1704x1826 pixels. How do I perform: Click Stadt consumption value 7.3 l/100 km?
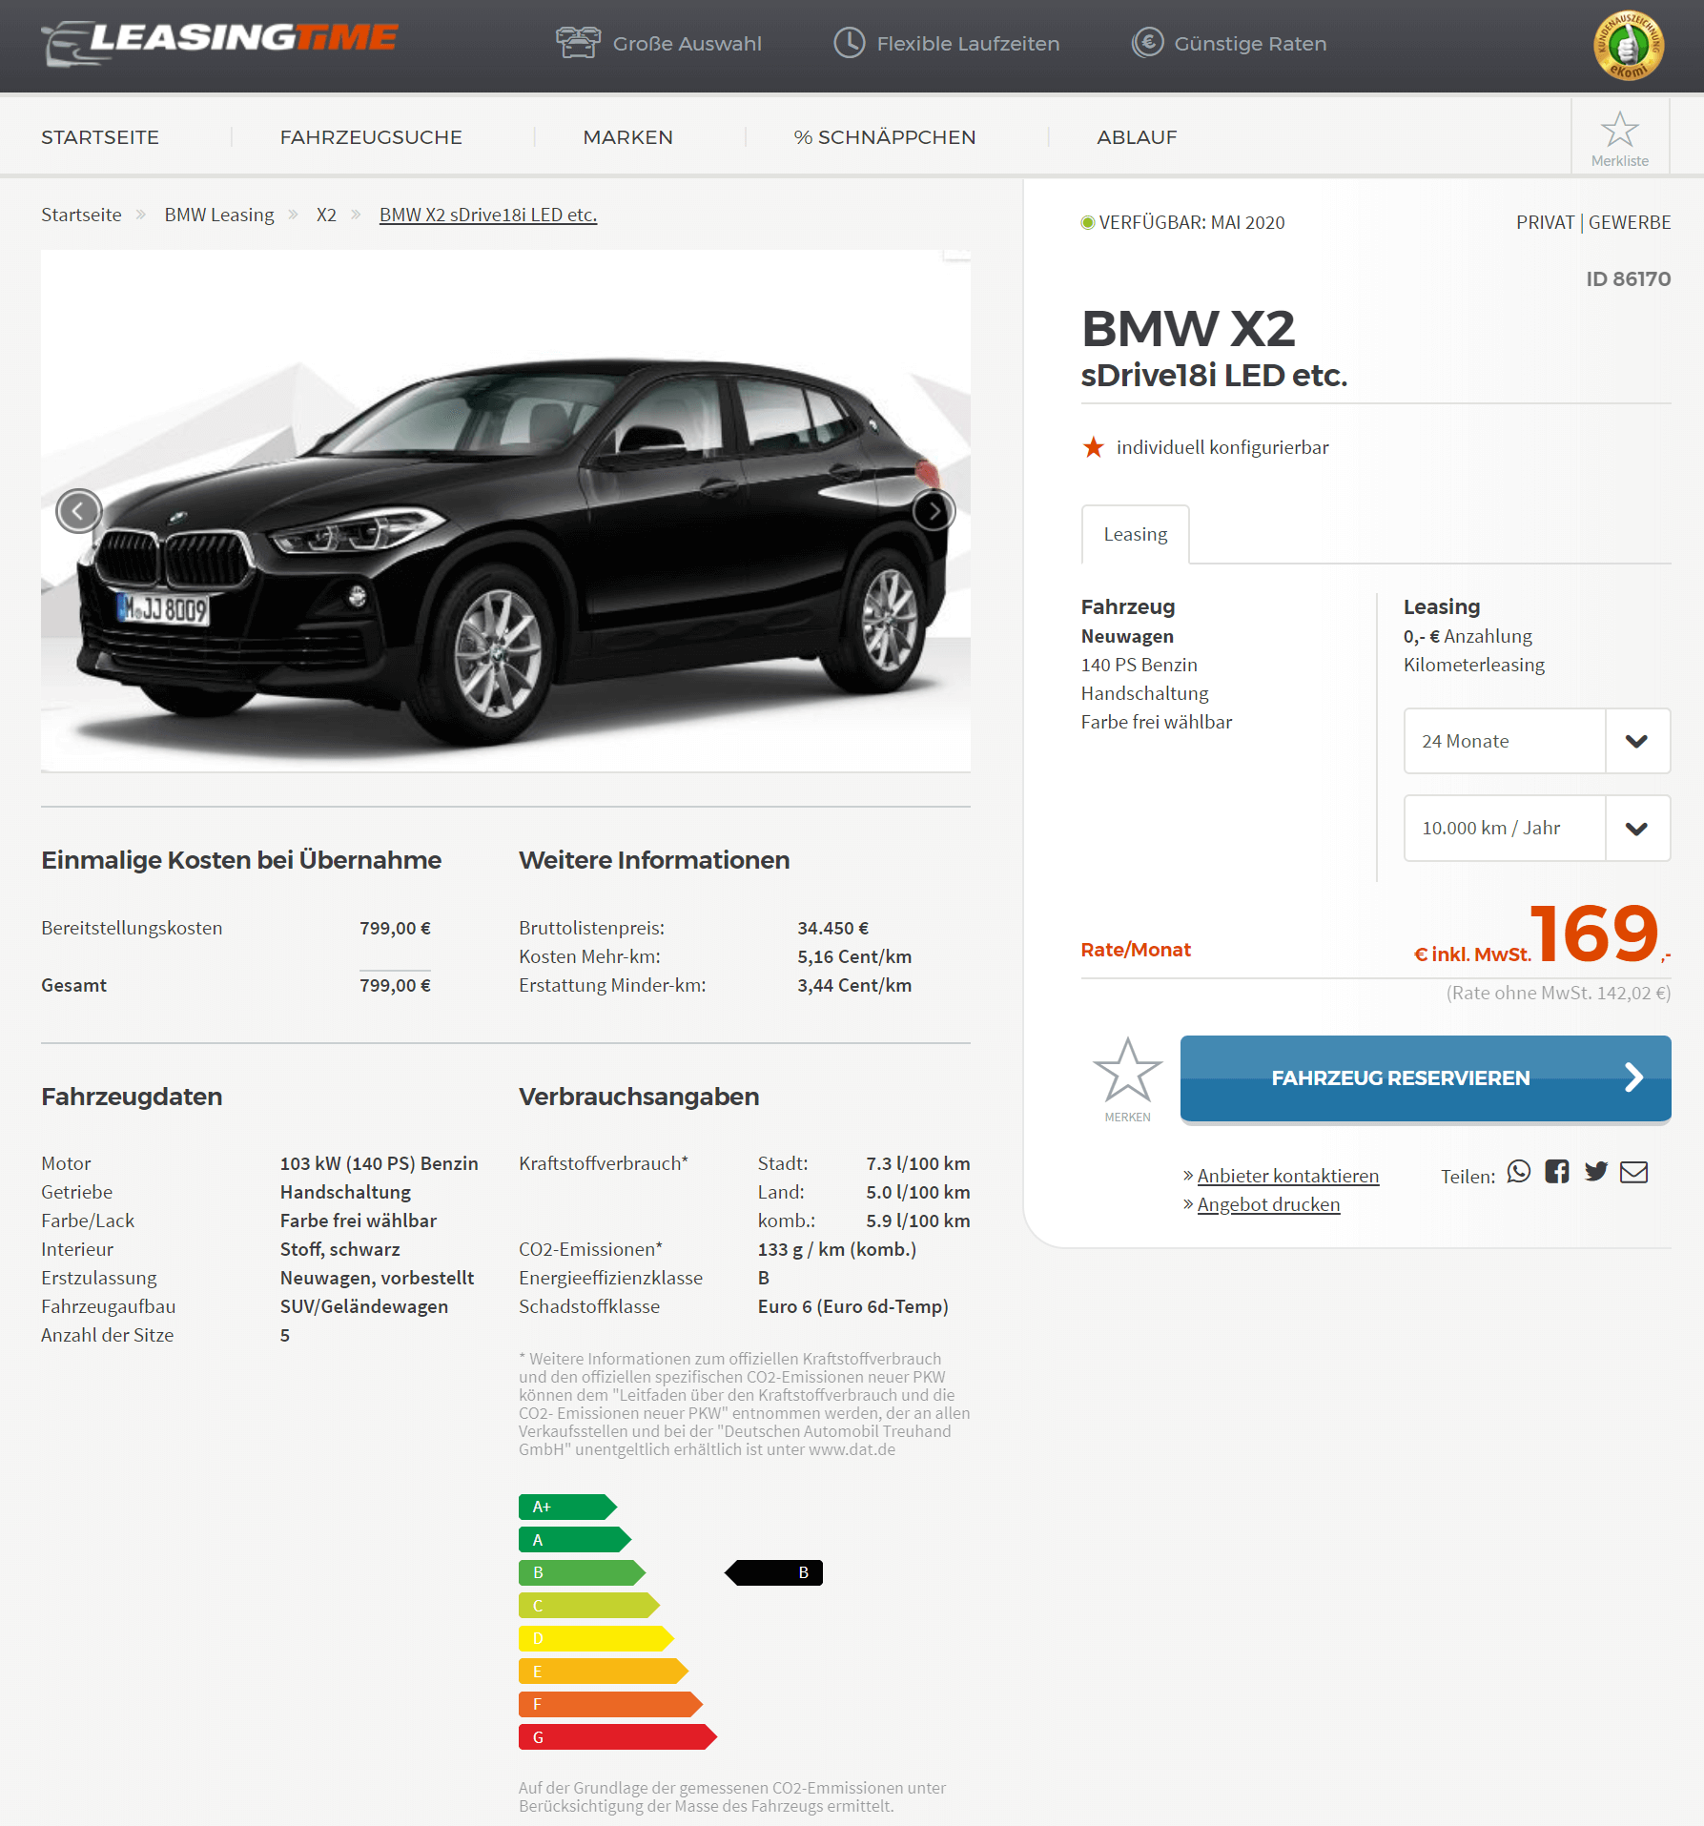917,1163
